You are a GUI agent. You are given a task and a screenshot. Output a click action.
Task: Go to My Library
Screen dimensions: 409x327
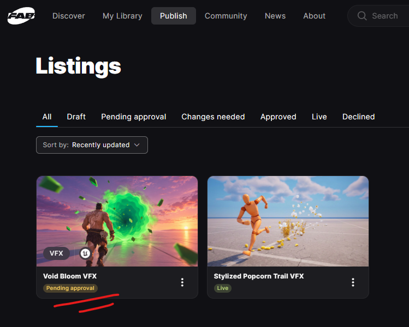122,16
